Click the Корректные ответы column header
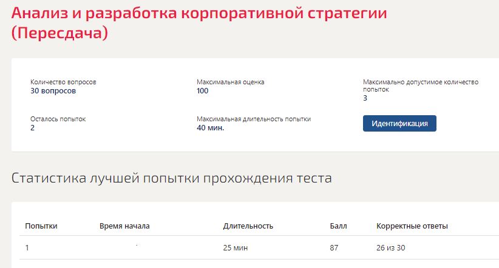Viewport: 499px width, 268px height. 412,226
